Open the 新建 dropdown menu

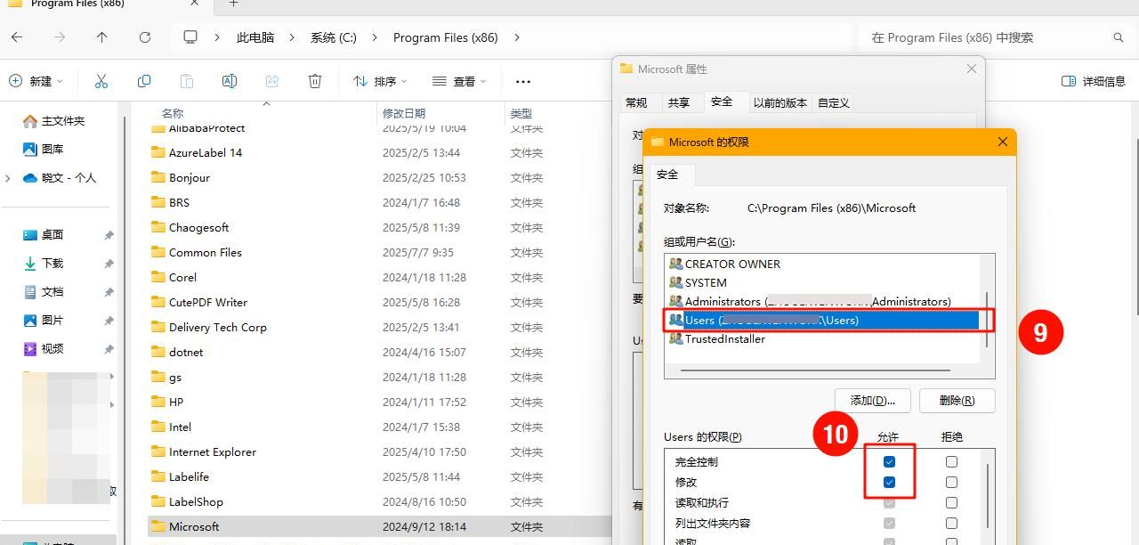pos(36,81)
